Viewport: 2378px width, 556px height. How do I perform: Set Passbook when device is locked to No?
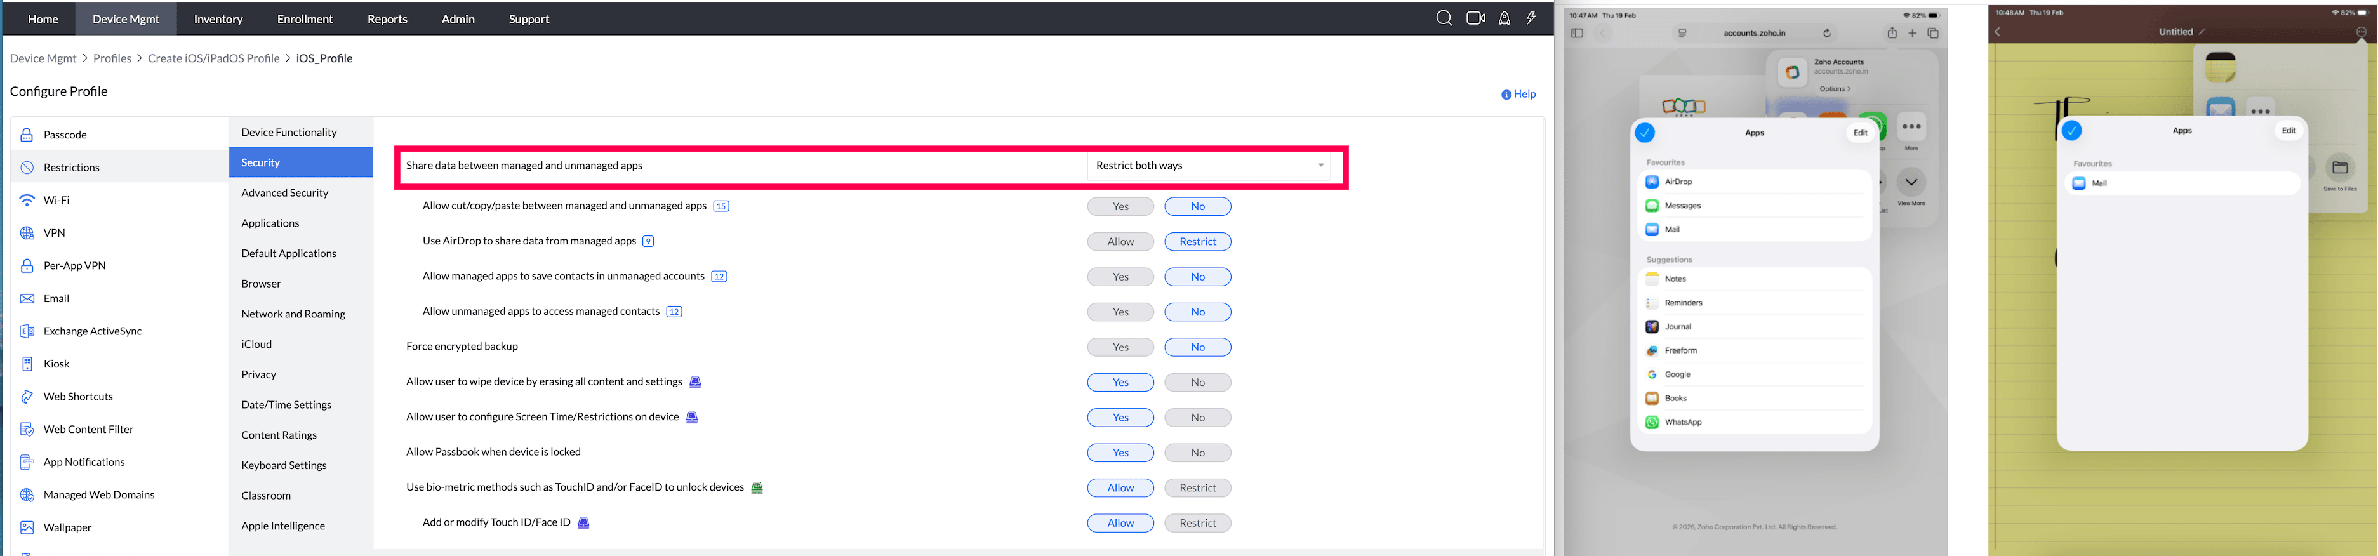[x=1199, y=453]
